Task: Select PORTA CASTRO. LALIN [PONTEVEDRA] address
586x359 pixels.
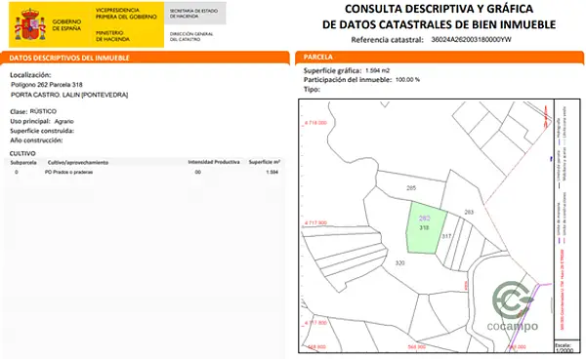Action: click(69, 95)
